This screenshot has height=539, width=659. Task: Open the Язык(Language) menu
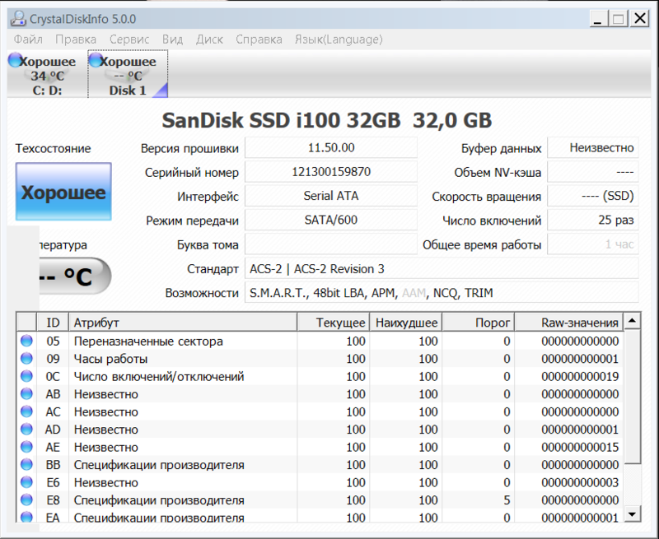point(339,39)
